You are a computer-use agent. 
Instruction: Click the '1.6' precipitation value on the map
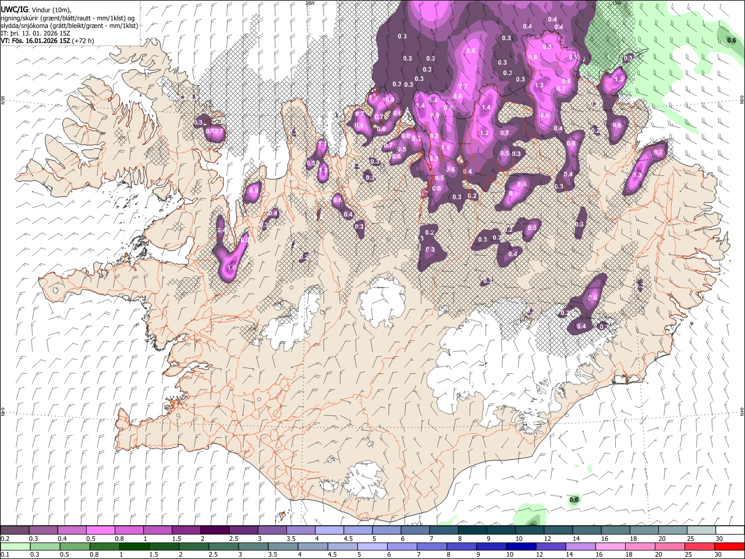point(232,267)
